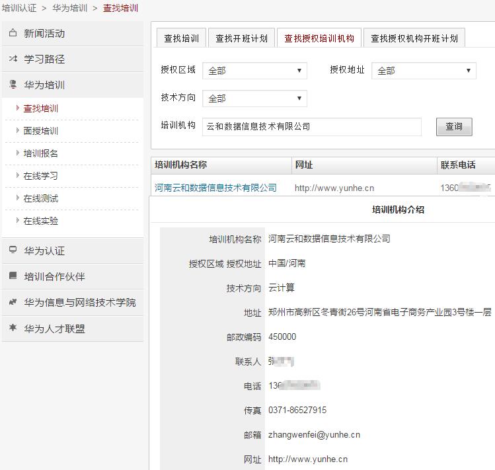This screenshot has width=495, height=470.
Task: Click the handshake icon beside 华为信息与网络技术学院
Action: pyautogui.click(x=13, y=302)
